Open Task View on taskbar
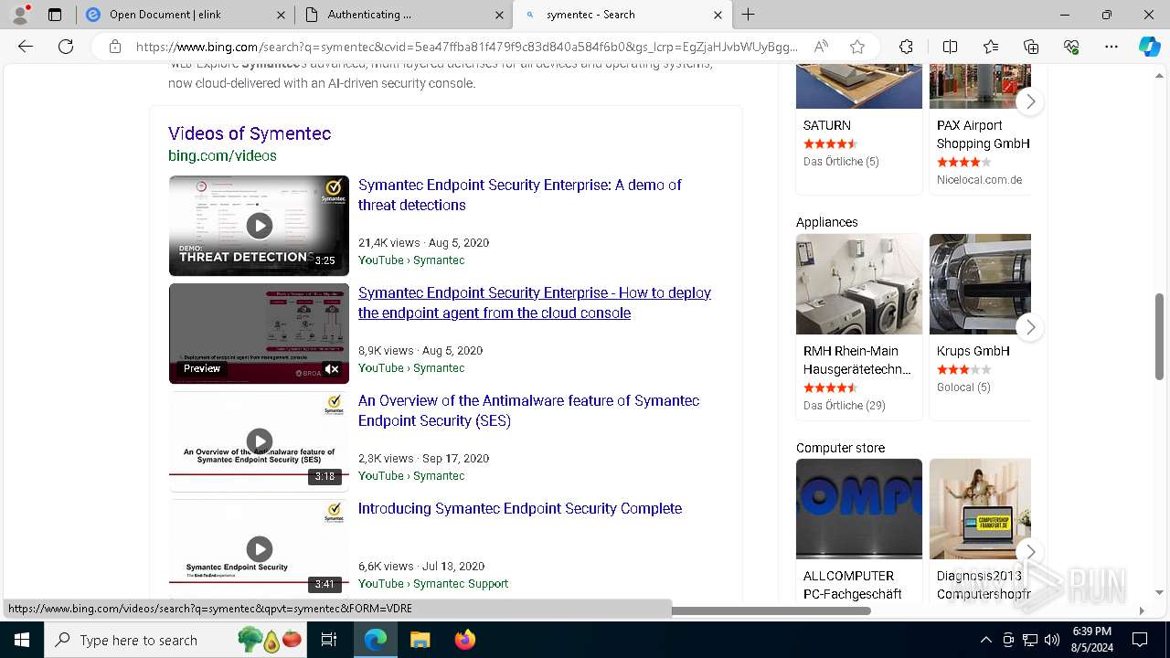Screen dimensions: 1170x658 coord(330,640)
